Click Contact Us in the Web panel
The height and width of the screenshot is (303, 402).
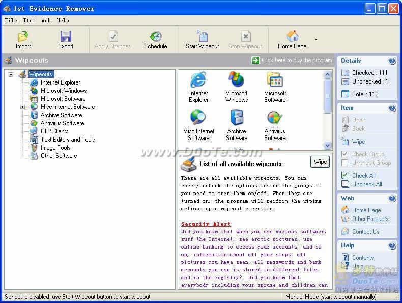point(365,232)
